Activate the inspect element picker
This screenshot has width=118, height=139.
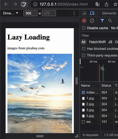84,13
